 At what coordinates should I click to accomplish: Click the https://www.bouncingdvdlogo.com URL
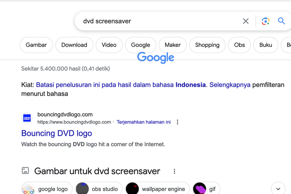pyautogui.click(x=74, y=122)
